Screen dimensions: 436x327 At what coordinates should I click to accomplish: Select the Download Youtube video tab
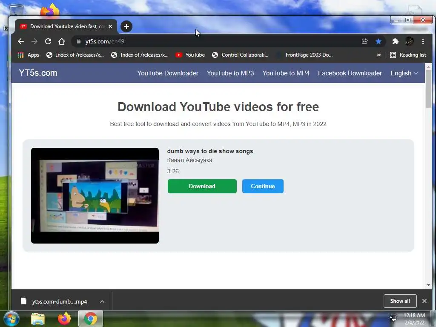[x=66, y=26]
